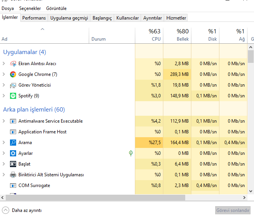Expand the Antimalware Service Executable entry
The width and height of the screenshot is (254, 215).
tap(4, 121)
